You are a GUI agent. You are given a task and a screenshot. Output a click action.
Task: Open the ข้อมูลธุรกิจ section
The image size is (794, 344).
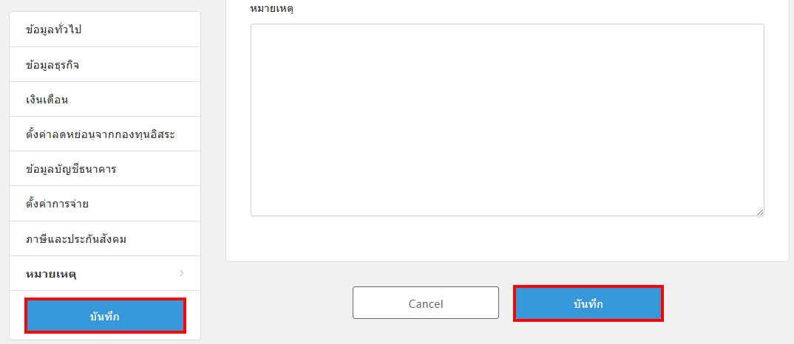[105, 65]
